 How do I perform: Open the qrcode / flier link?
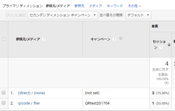click(x=29, y=103)
